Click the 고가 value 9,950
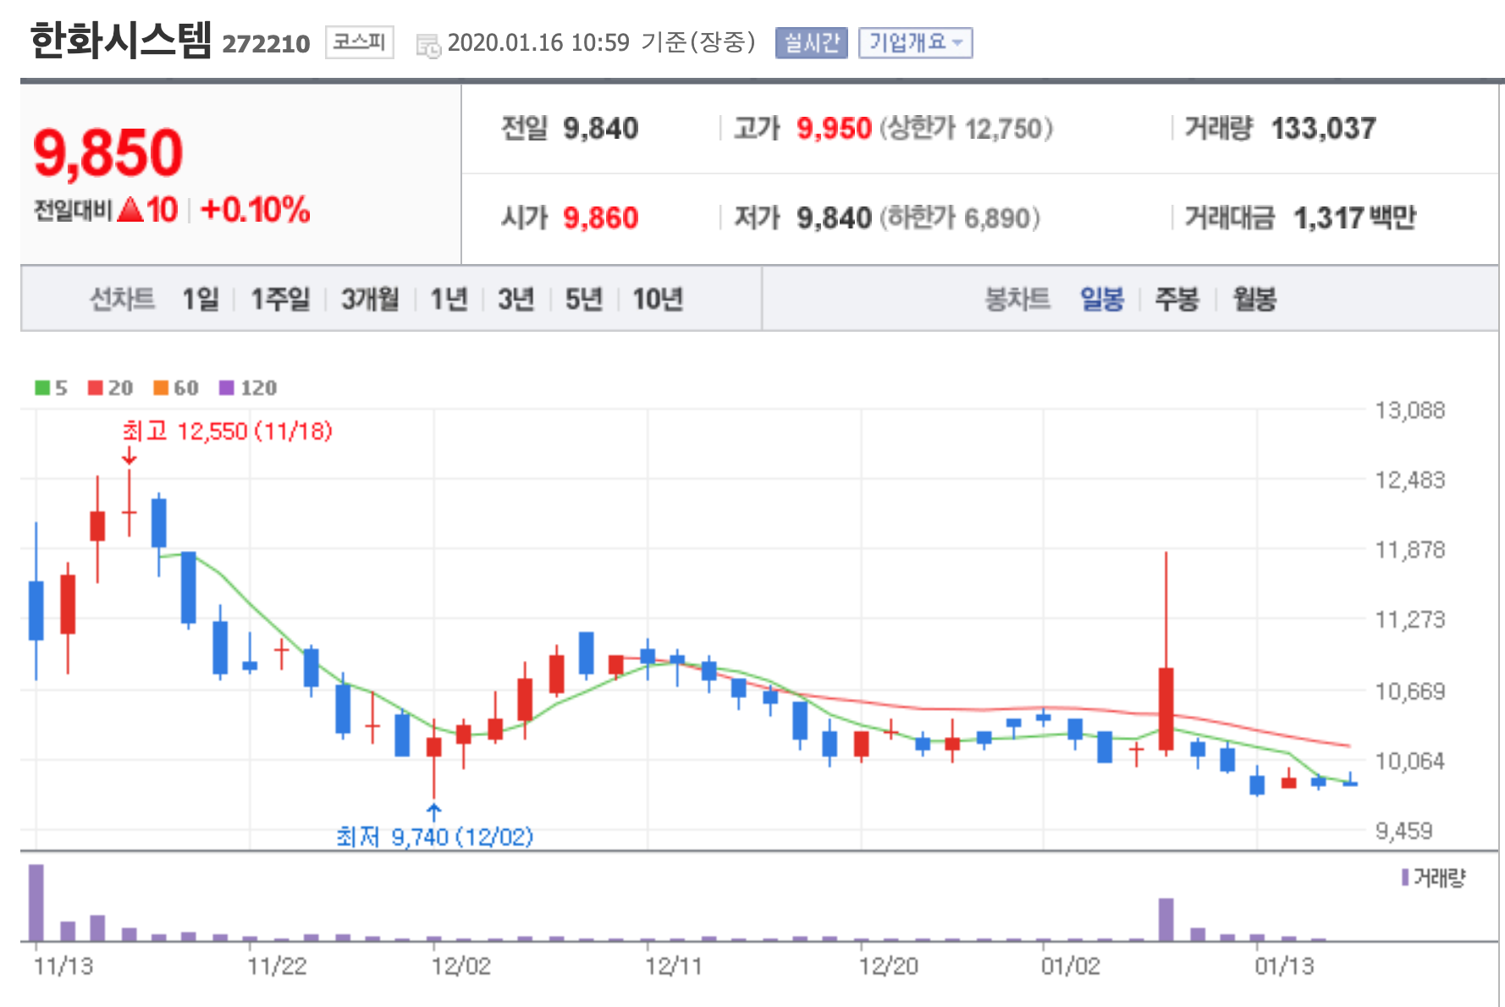Image resolution: width=1505 pixels, height=1007 pixels. (x=834, y=129)
